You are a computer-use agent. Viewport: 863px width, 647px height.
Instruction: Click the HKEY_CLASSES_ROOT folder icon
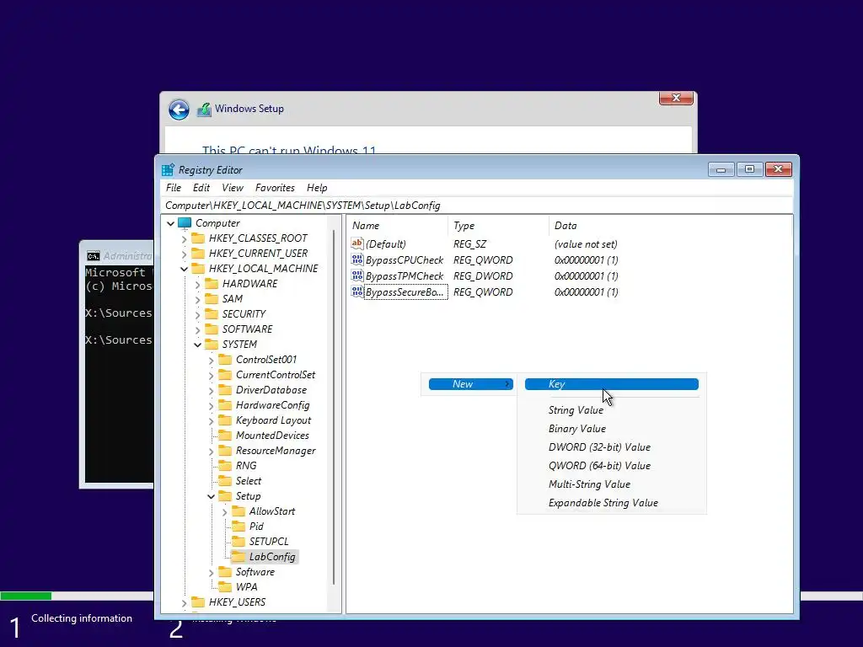click(x=197, y=238)
